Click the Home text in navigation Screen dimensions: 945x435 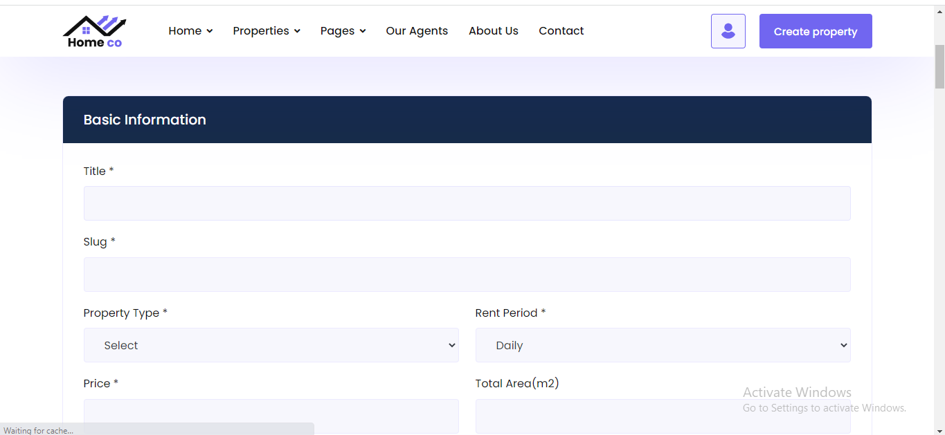click(185, 31)
